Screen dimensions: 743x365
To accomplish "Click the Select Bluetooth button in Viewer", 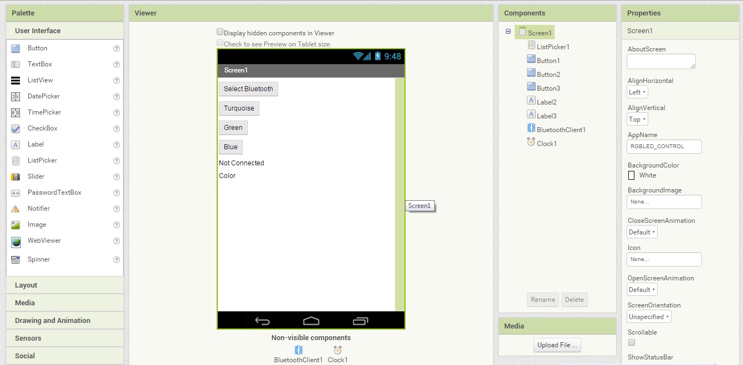I will [x=248, y=89].
